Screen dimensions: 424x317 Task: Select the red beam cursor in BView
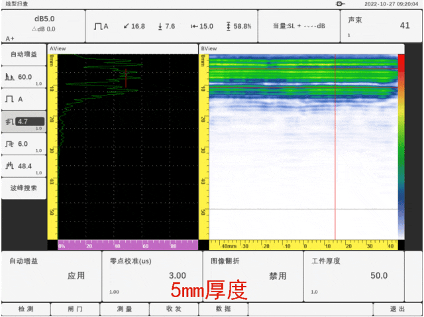[335, 147]
